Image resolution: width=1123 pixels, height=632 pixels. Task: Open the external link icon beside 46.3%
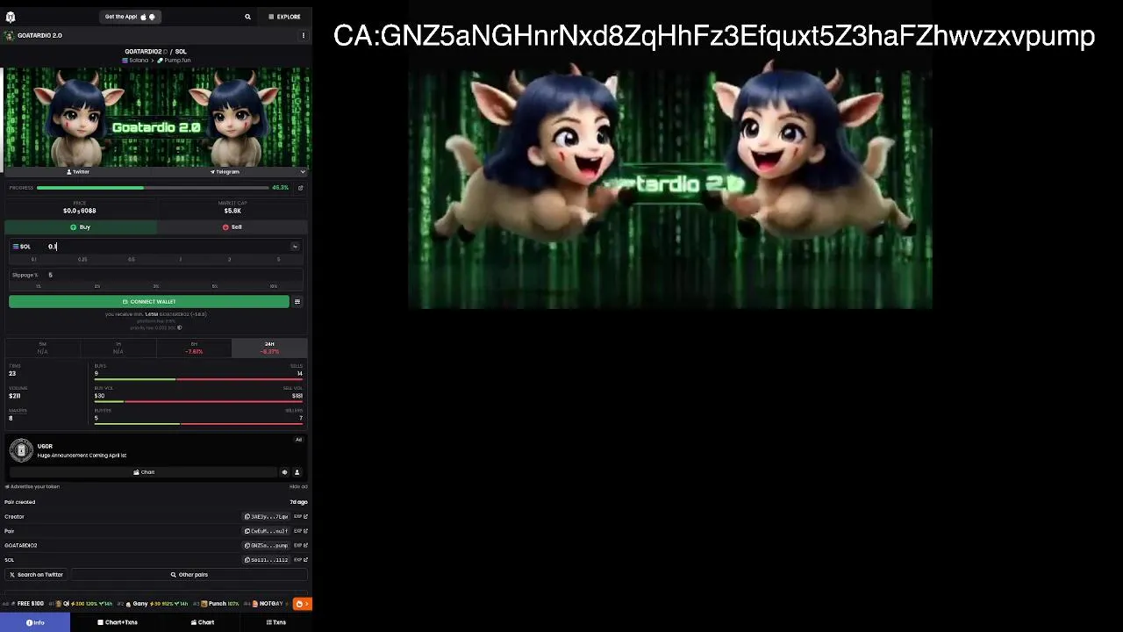pyautogui.click(x=300, y=188)
